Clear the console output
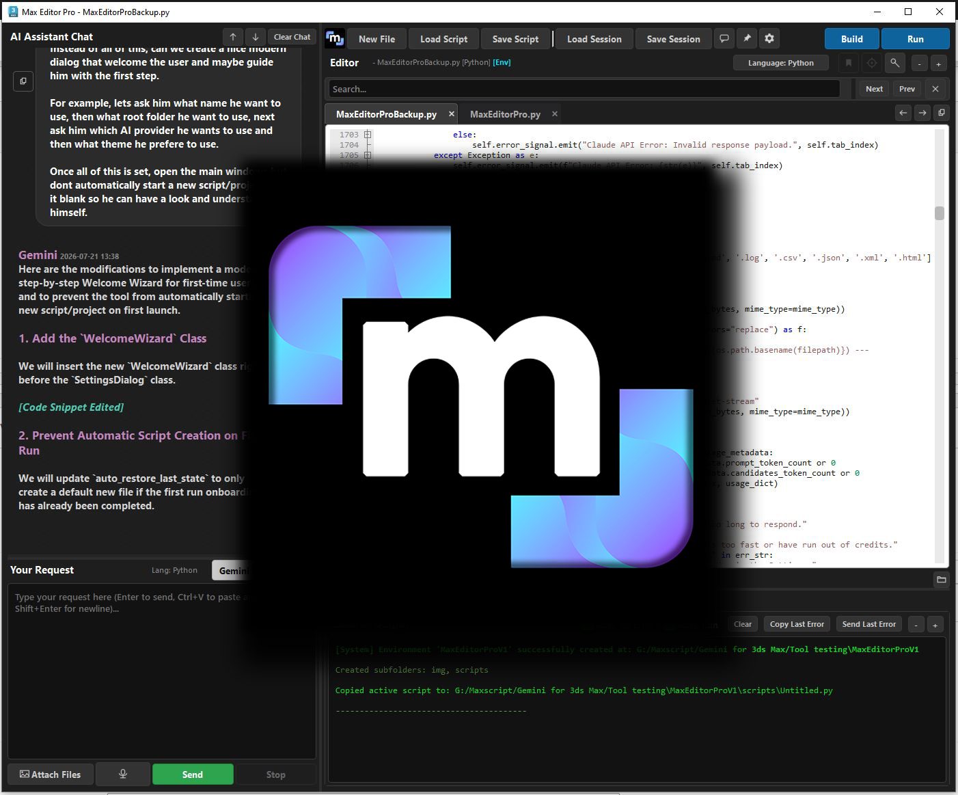The width and height of the screenshot is (958, 795). tap(743, 624)
